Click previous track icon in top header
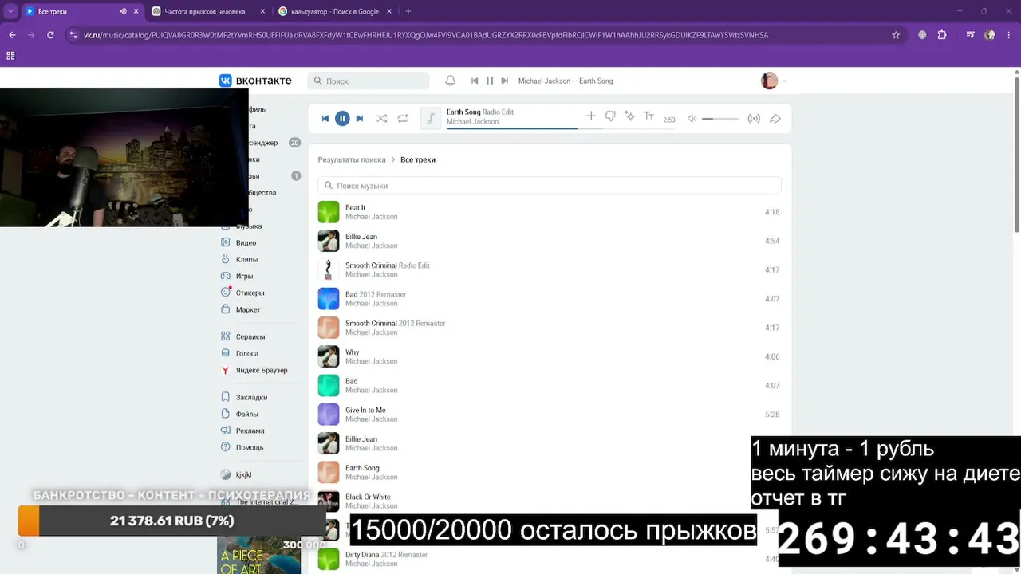This screenshot has width=1021, height=574. 475,81
